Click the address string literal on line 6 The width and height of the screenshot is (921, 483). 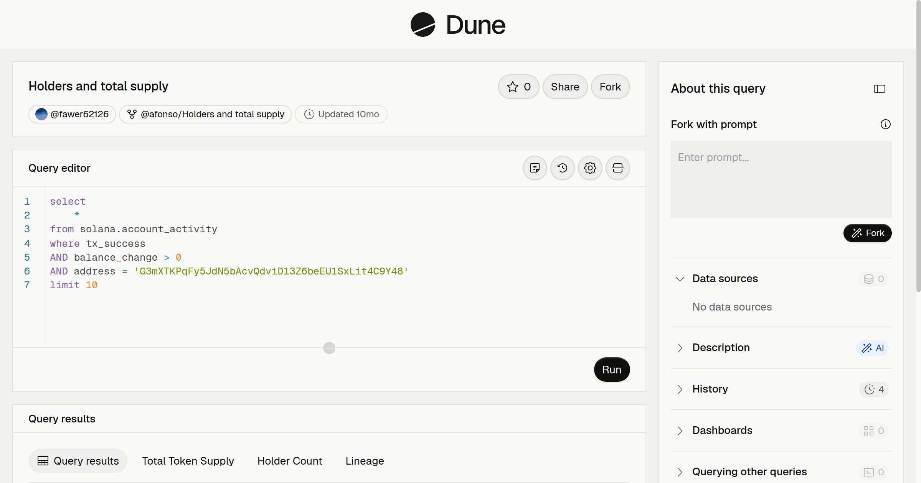(271, 271)
